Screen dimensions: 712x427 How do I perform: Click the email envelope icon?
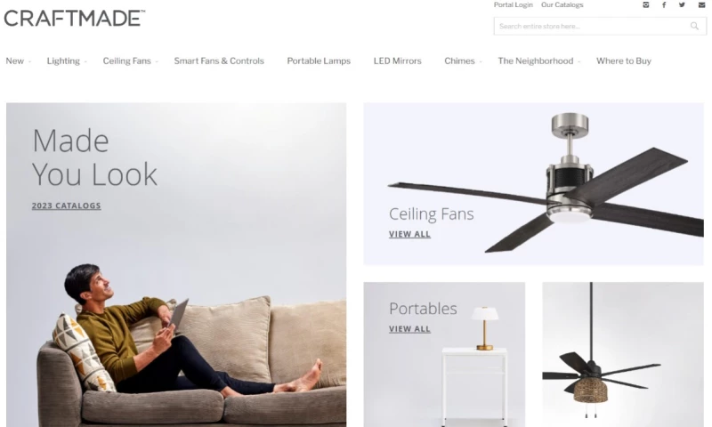click(x=701, y=5)
